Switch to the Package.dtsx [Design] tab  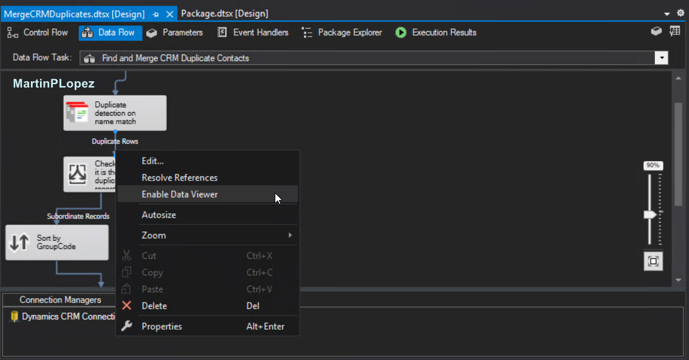(224, 12)
